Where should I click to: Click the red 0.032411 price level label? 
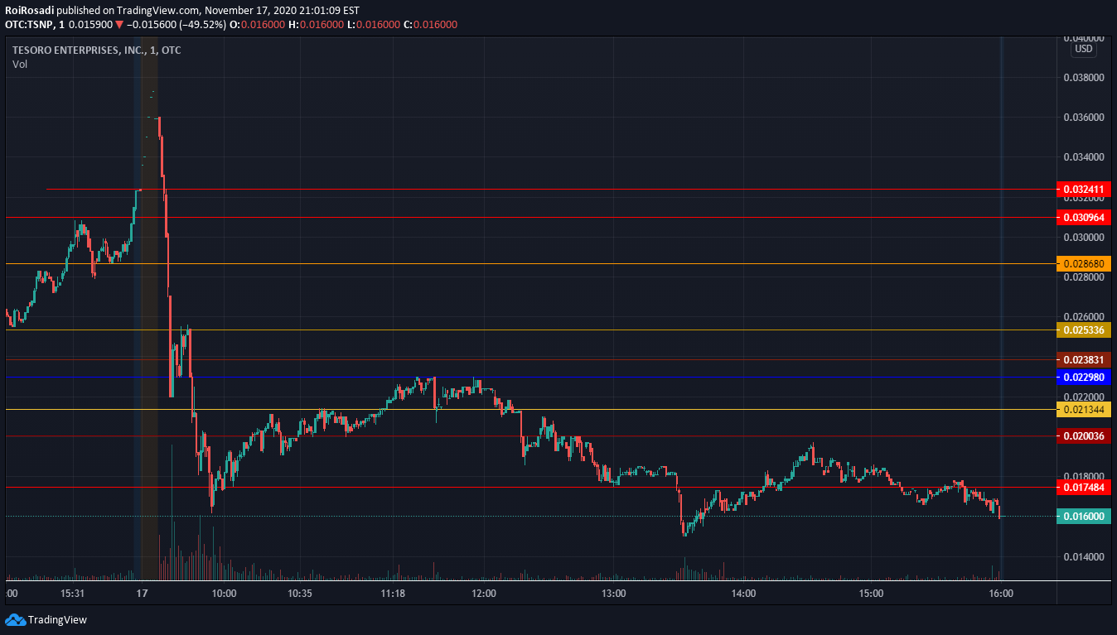[1085, 190]
